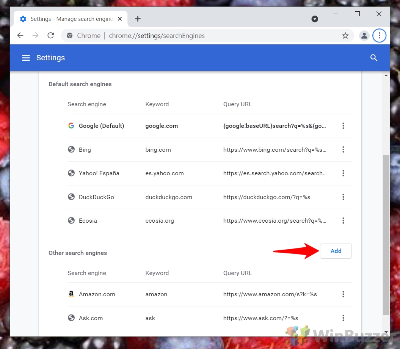Open more actions for Google (Default)
The image size is (400, 349).
(x=343, y=126)
